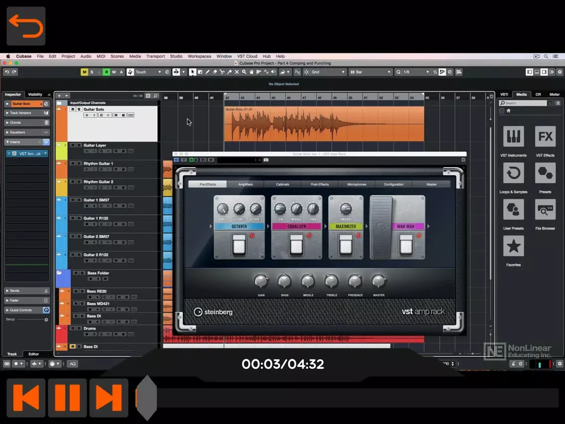Screen dimensions: 565x424
Task: Open the Favorites tile
Action: 513,246
